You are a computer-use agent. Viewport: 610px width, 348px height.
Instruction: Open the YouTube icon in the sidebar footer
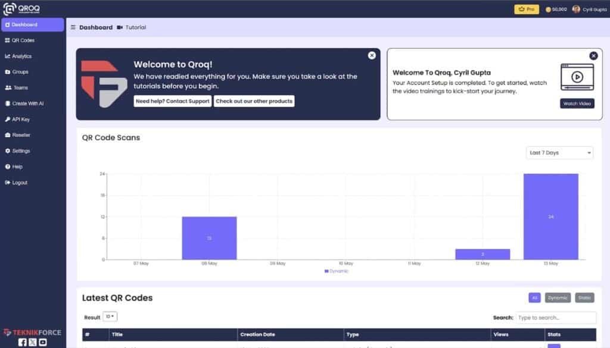click(x=43, y=342)
